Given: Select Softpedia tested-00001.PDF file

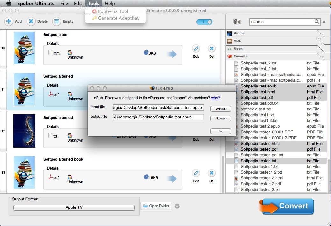Looking at the screenshot, I should click(x=276, y=132).
